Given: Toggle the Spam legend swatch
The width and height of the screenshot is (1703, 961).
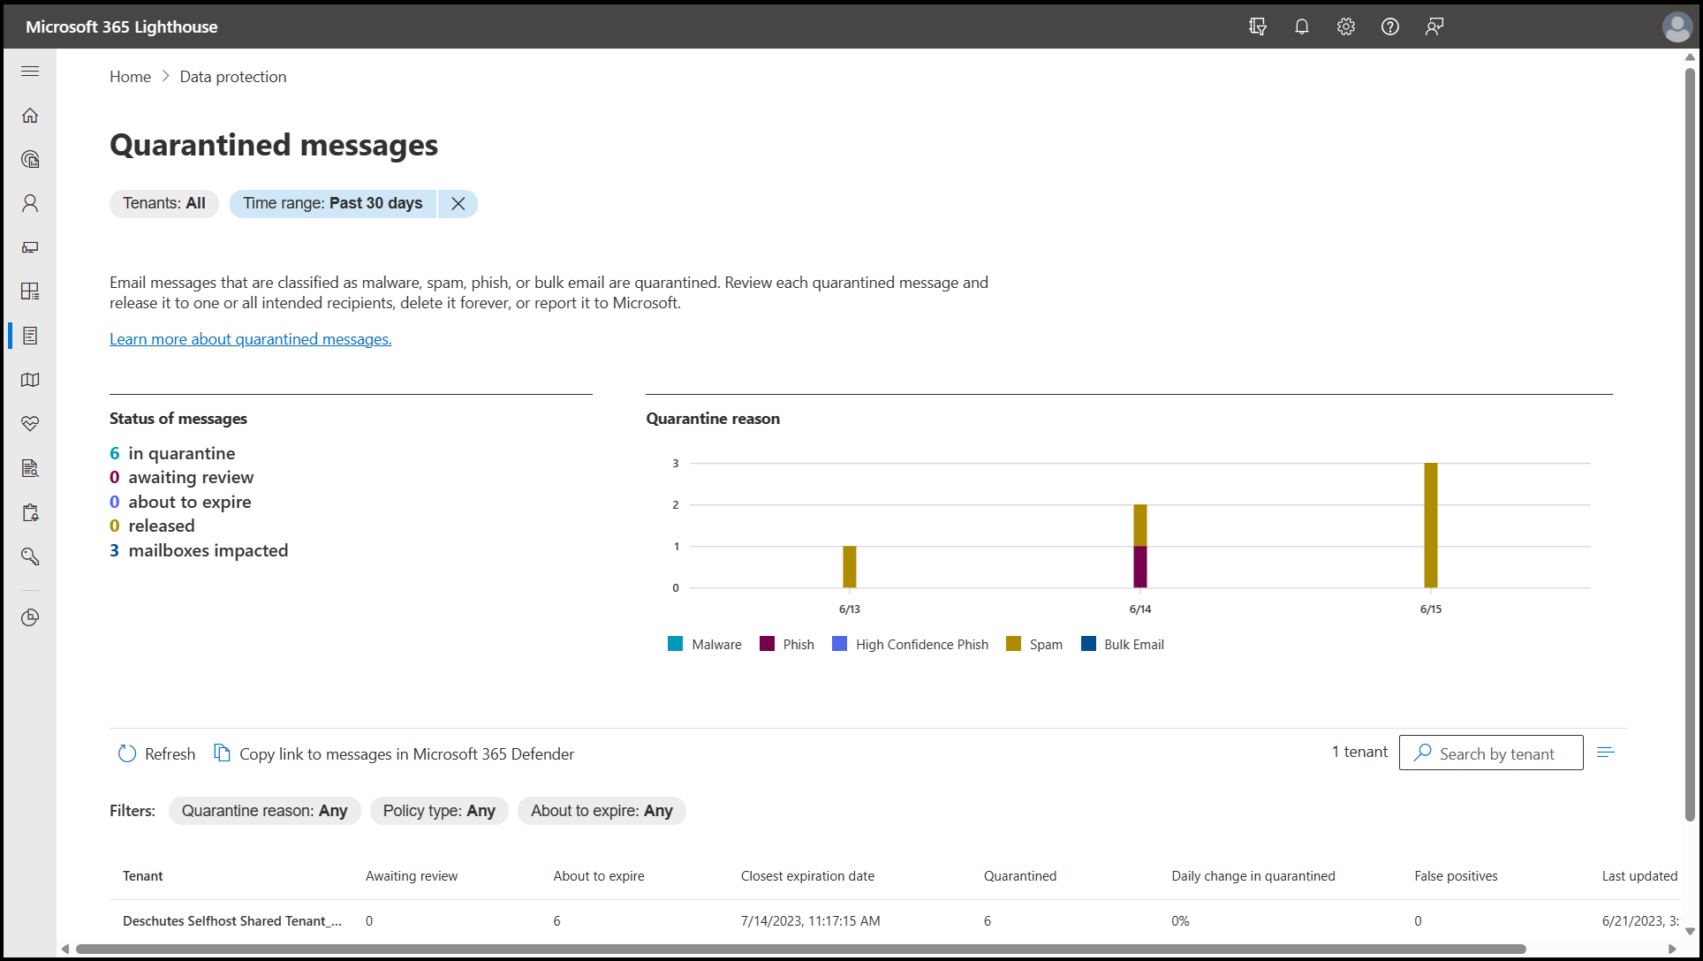Looking at the screenshot, I should (1013, 644).
